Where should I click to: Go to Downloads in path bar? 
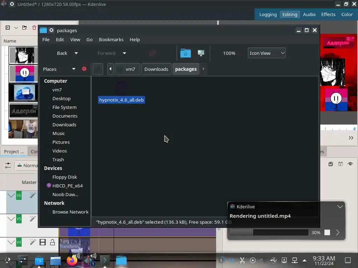[x=156, y=69]
